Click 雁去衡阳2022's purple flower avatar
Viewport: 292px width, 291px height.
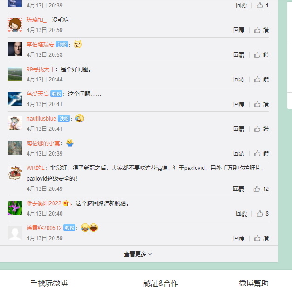click(15, 208)
